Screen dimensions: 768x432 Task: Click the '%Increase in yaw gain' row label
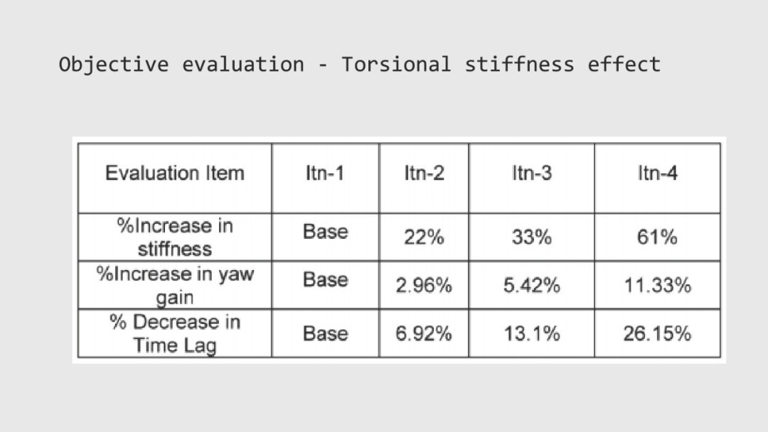pos(175,285)
